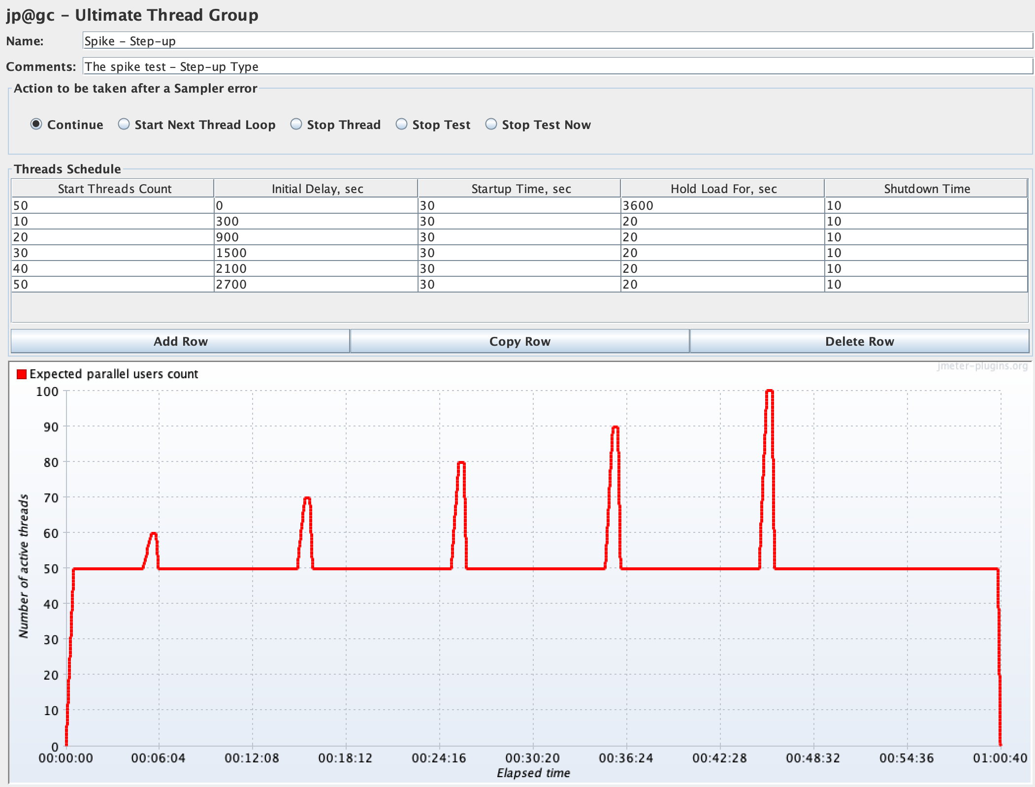Select the Continue radio button
This screenshot has width=1035, height=787.
(x=36, y=124)
